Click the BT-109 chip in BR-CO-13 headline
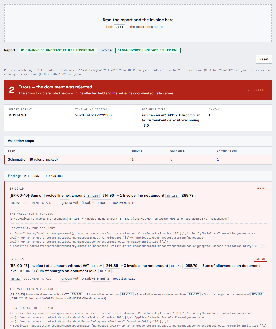 (x=97, y=266)
